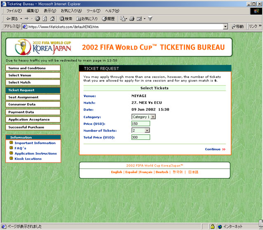Open the File (ファイル) menu
This screenshot has height=230, width=263.
tap(14, 11)
